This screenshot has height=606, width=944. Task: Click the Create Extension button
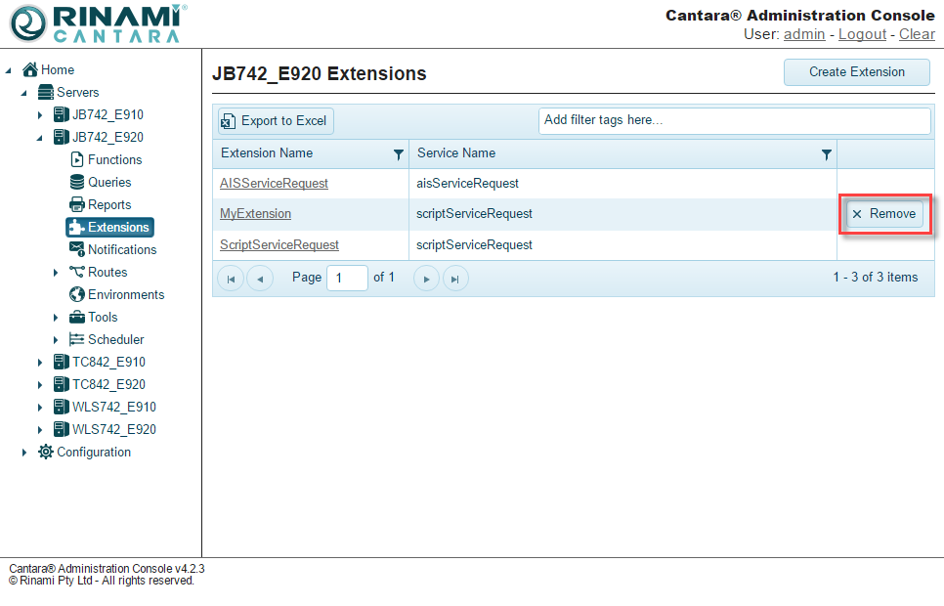tap(856, 71)
